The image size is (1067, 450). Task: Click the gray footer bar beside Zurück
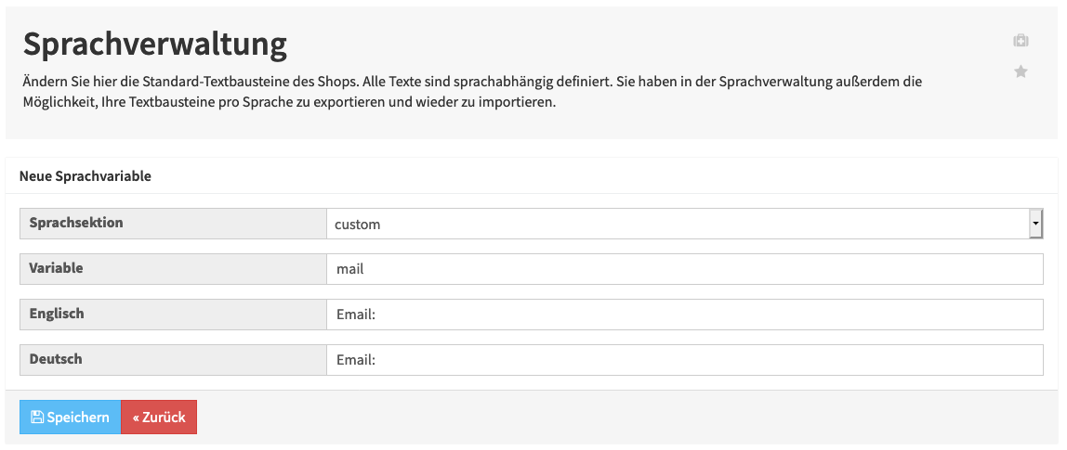click(626, 418)
